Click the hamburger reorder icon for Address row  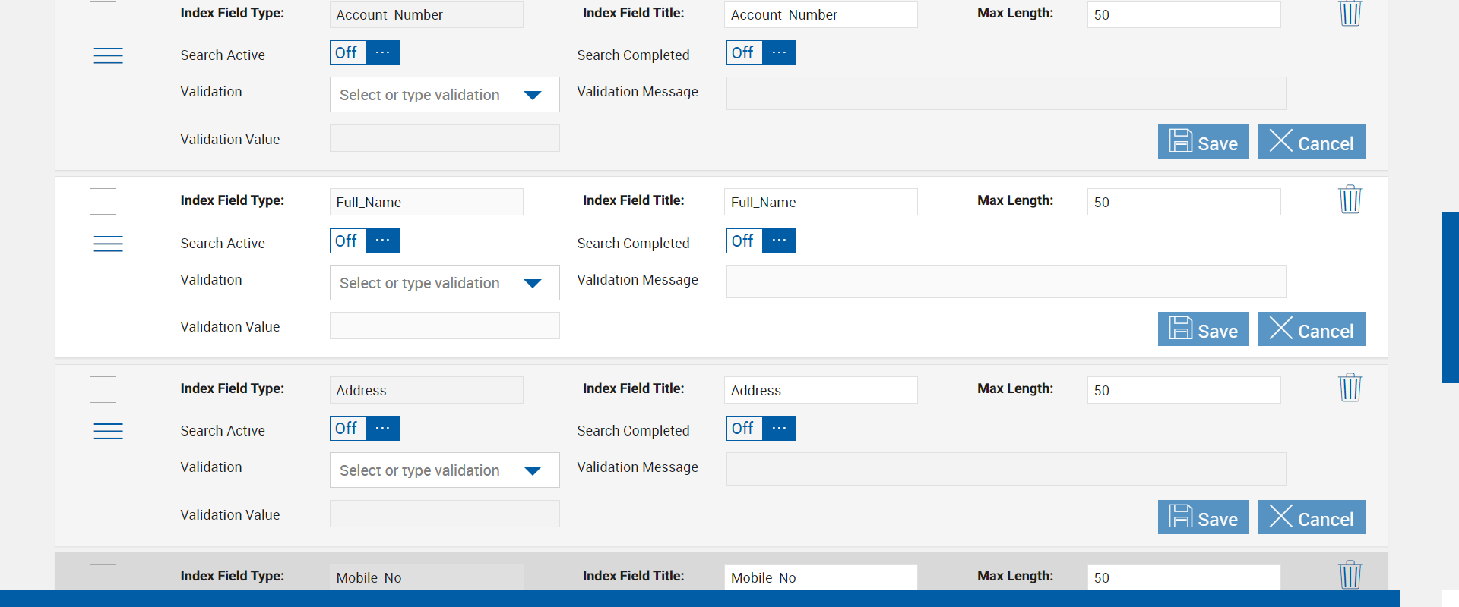coord(108,431)
